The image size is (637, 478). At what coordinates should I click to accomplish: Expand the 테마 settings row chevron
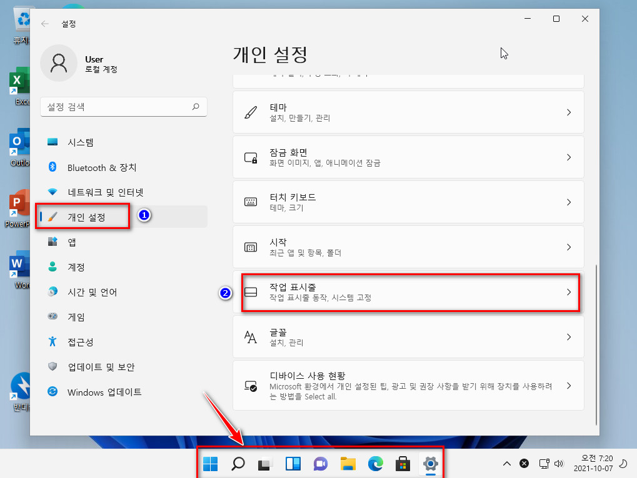(x=569, y=112)
